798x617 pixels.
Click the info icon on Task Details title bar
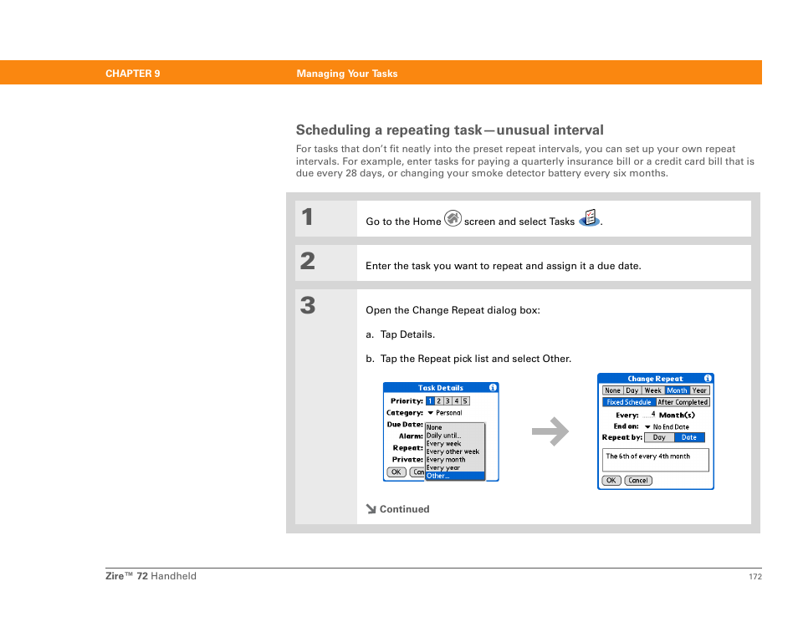493,388
